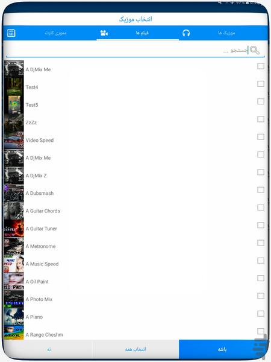
Task: Open the مموری کارت tab
Action: tap(55, 33)
